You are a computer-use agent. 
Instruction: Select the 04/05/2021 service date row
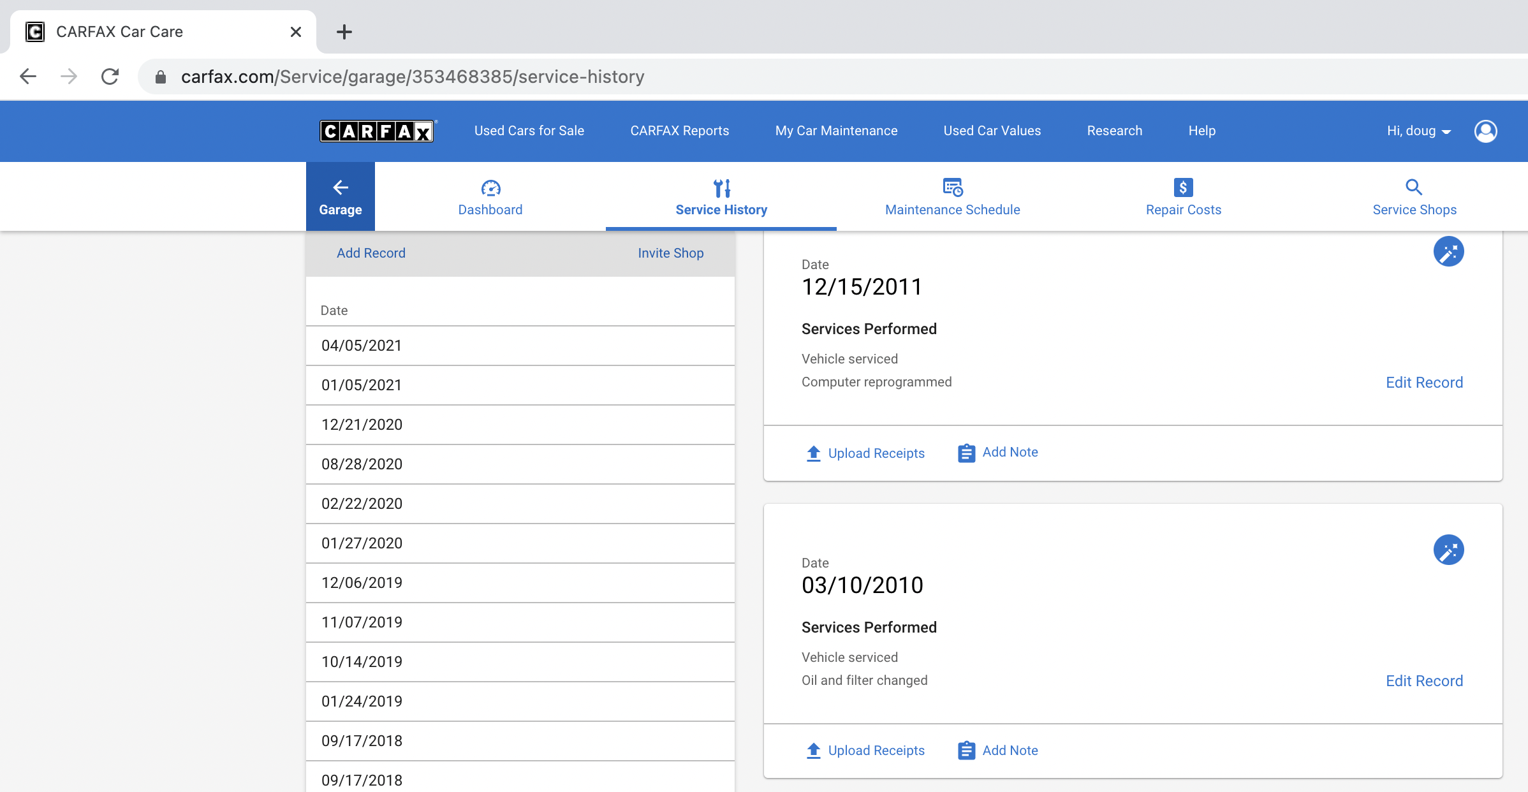[x=520, y=346]
